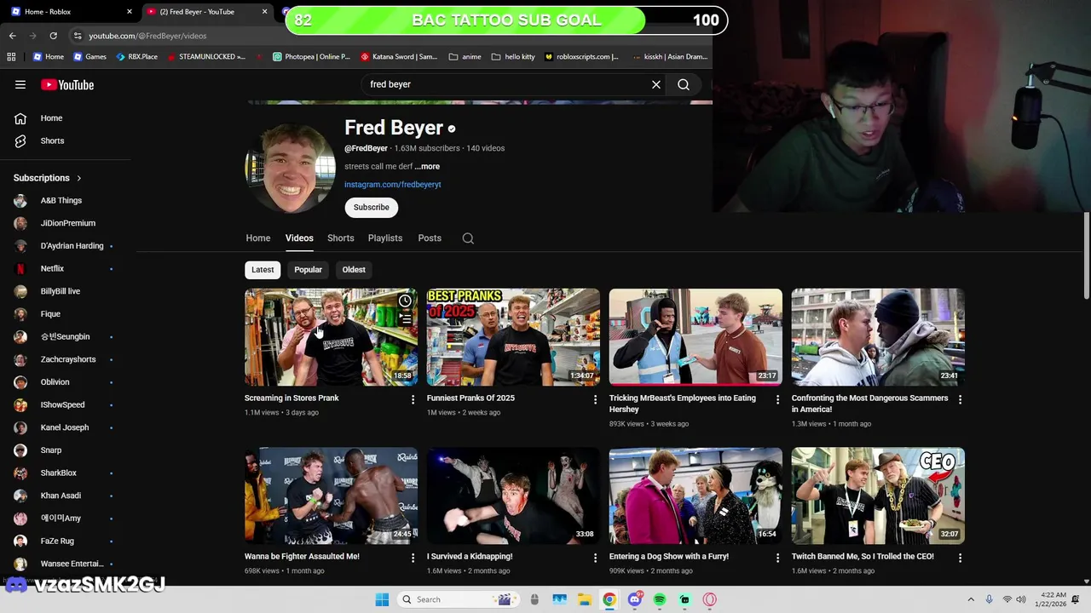Open Chrome apps grid in bookmarks bar
Image resolution: width=1091 pixels, height=613 pixels.
point(11,57)
